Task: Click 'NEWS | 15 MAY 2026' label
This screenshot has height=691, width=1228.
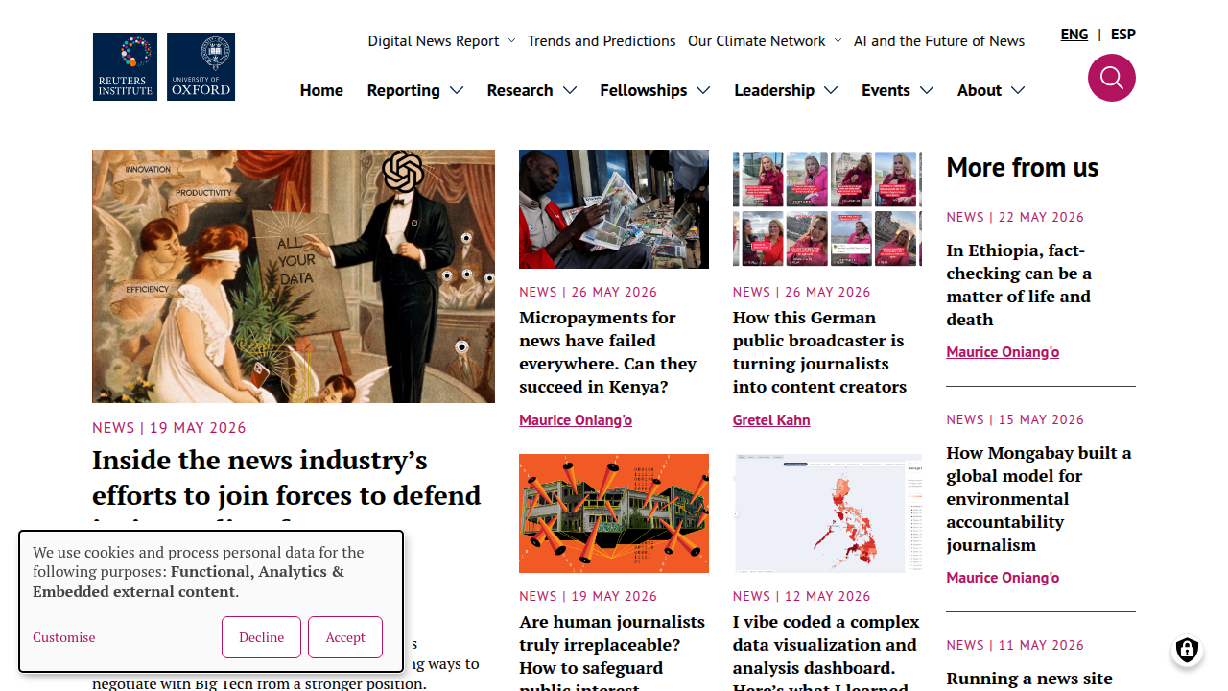Action: click(x=1015, y=420)
